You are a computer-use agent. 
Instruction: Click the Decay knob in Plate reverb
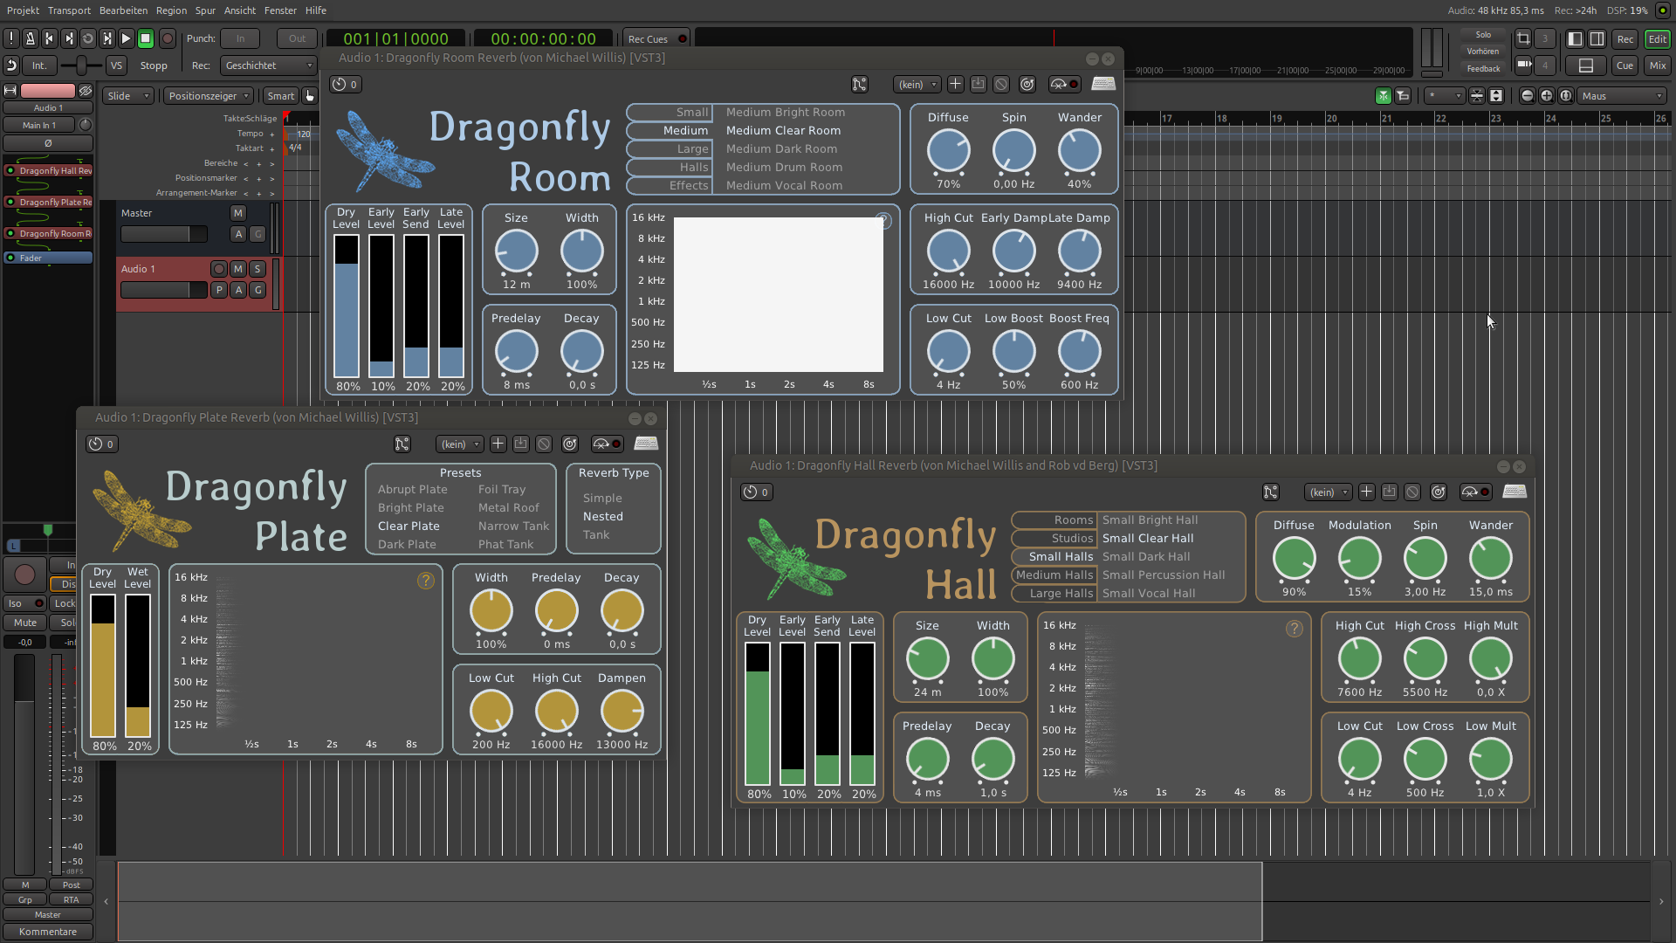[x=622, y=611]
